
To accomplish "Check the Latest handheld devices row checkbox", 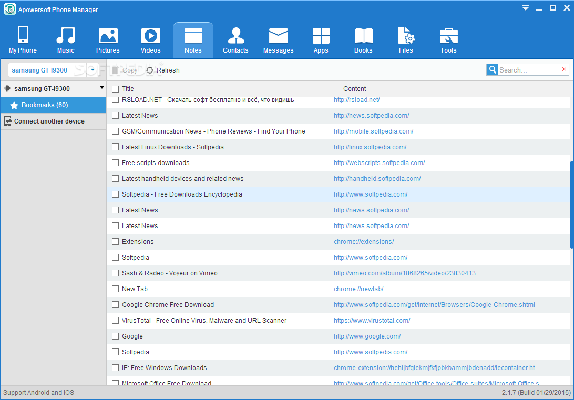I will click(x=115, y=179).
